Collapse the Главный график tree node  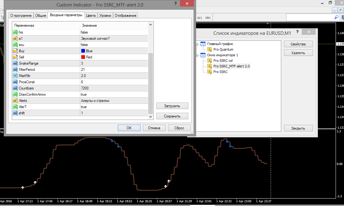(197, 44)
